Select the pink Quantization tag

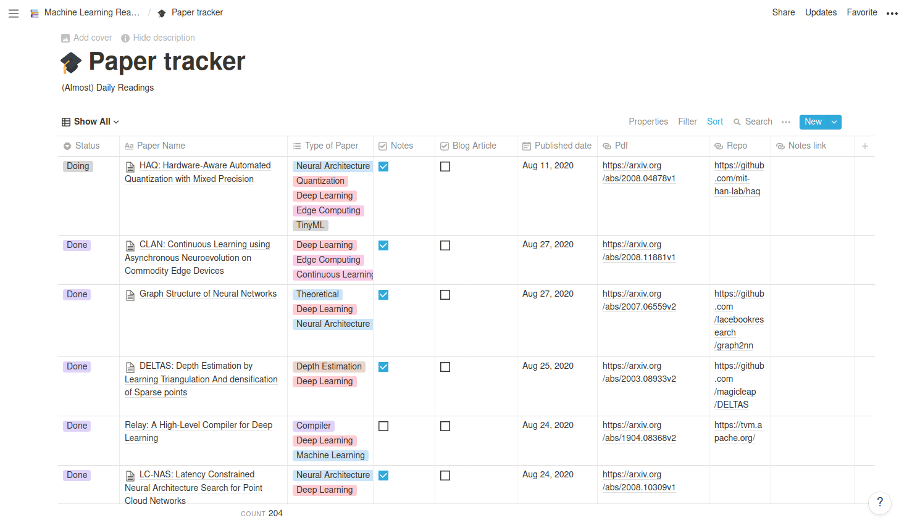[x=320, y=181]
